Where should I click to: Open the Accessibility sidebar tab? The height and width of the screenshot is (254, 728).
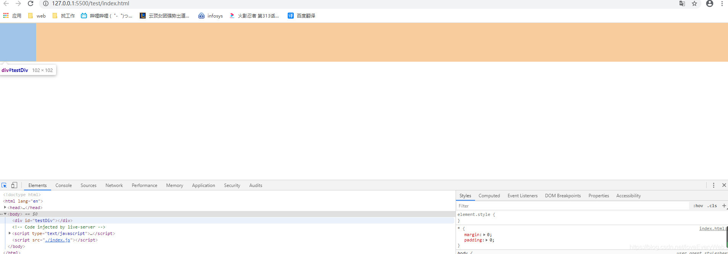click(x=628, y=196)
